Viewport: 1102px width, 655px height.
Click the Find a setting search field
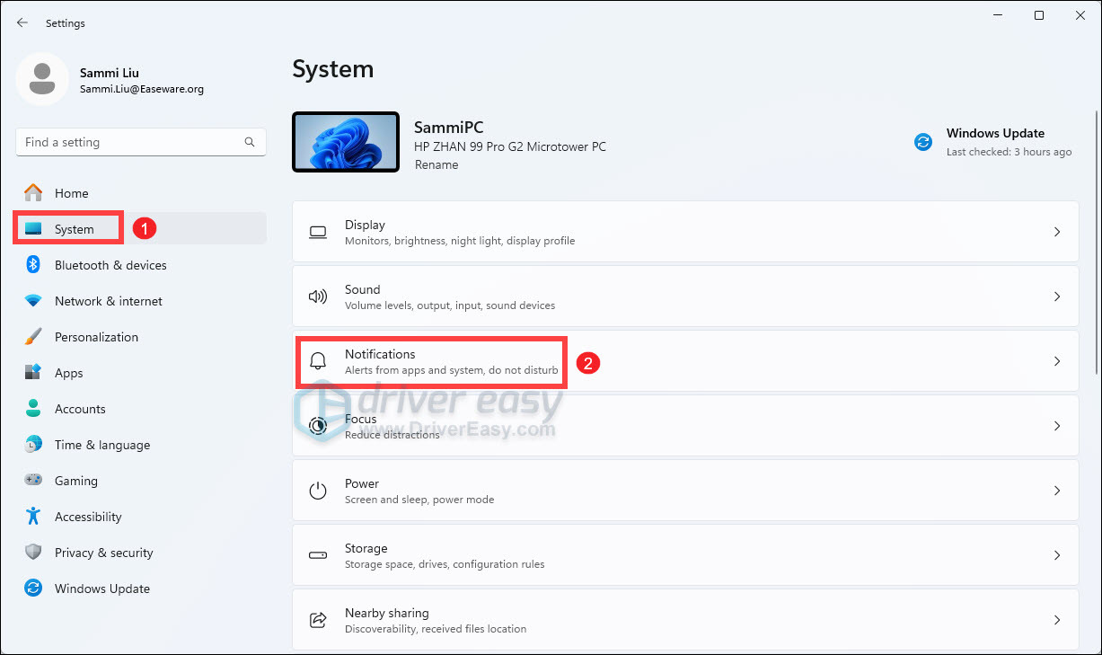[x=140, y=142]
